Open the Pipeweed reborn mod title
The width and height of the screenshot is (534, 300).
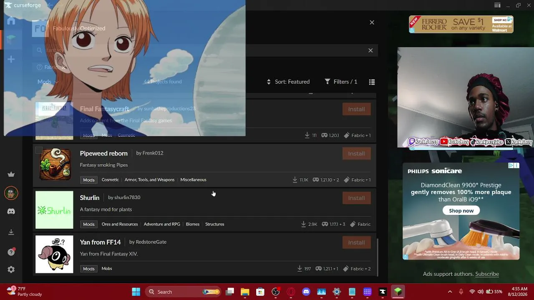click(x=104, y=153)
